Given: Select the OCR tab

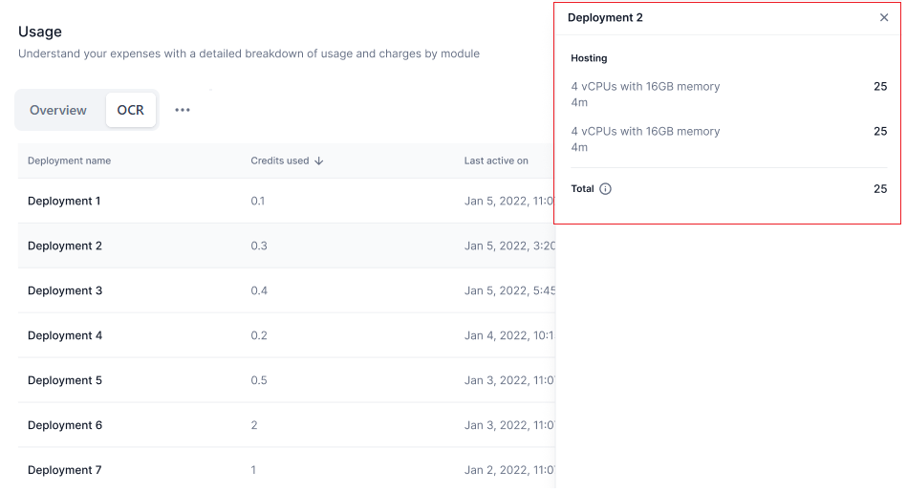Looking at the screenshot, I should [x=131, y=110].
